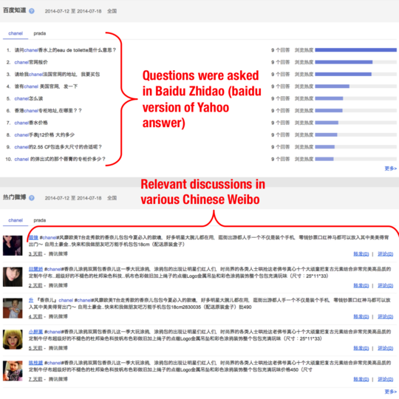The height and width of the screenshot is (399, 399).
Task: Switch to the prada tab in the 热门微博 section
Action: [x=40, y=220]
